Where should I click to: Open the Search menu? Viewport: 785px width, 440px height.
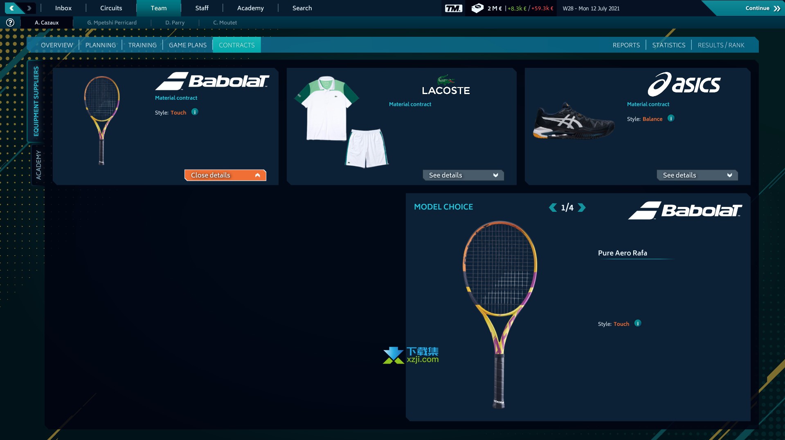click(302, 8)
